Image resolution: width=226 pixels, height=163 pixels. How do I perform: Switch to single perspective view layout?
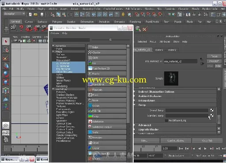6,125
